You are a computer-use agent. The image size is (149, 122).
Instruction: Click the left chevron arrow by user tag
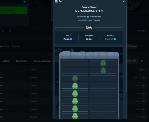[x=142, y=46]
